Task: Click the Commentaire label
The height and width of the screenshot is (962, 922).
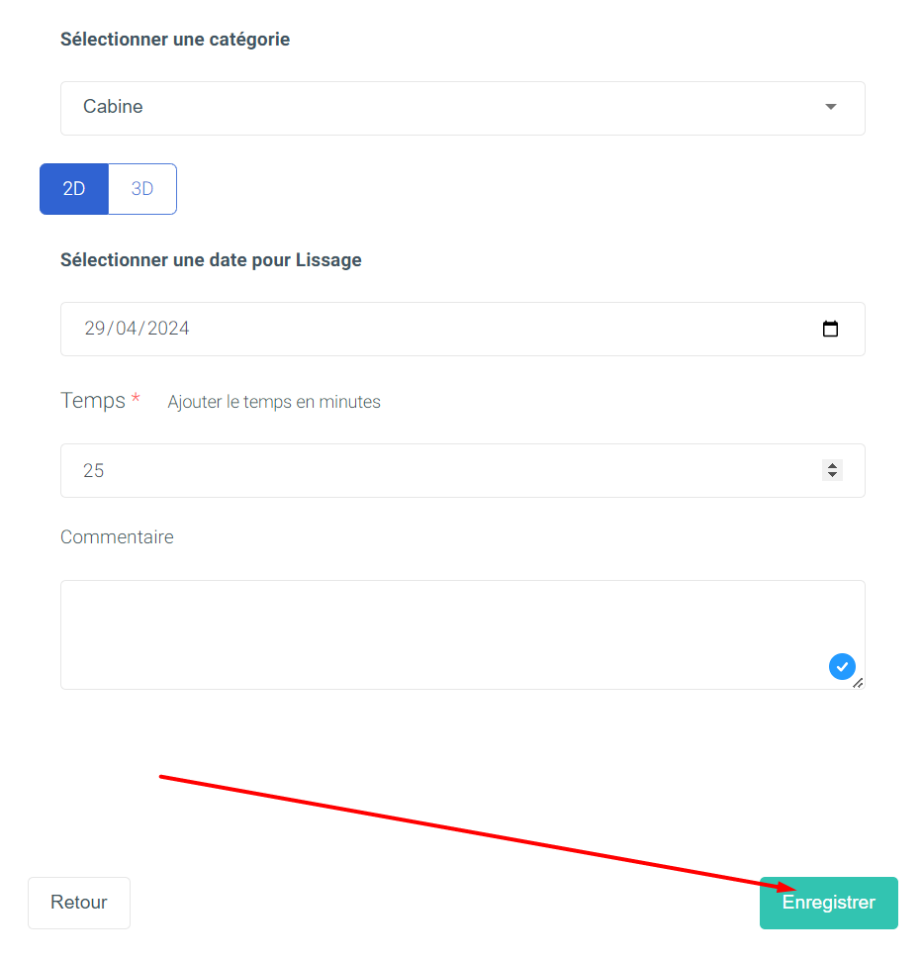Action: 117,536
